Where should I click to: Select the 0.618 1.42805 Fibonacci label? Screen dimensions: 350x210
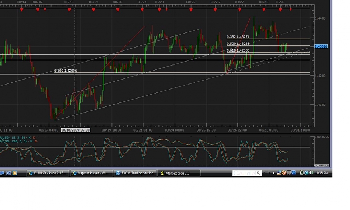(x=238, y=50)
